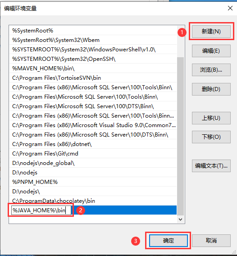Select the C:\Program Files\Git\cmd entry
Viewport: 237px width, 256px height.
pos(93,154)
